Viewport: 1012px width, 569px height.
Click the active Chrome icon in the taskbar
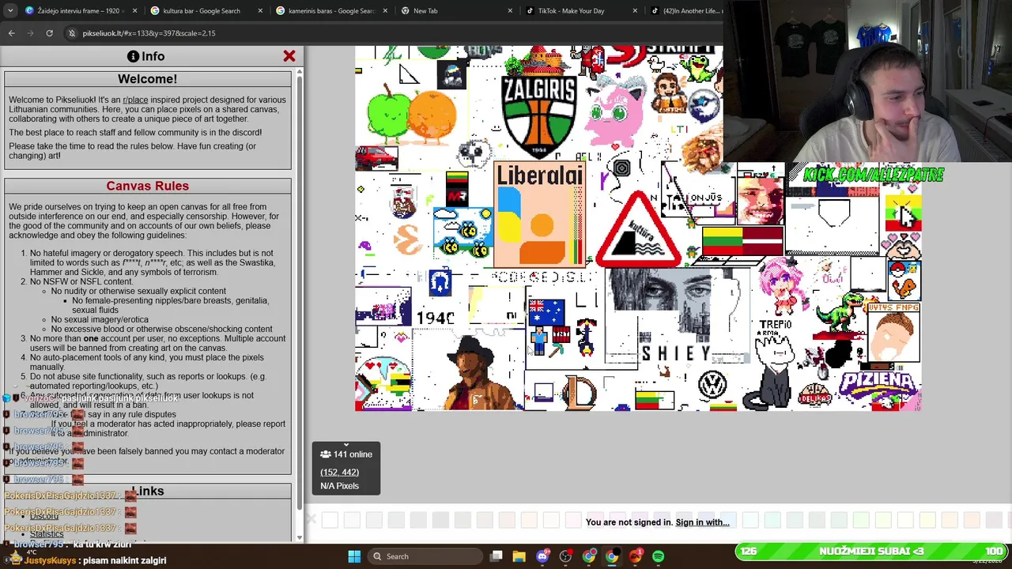[x=612, y=556]
